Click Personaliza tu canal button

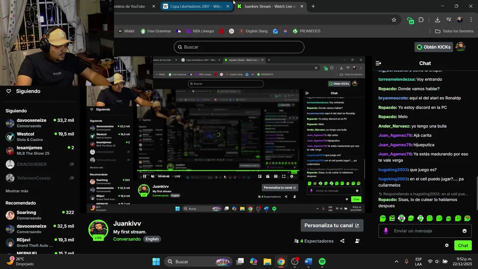[332, 225]
